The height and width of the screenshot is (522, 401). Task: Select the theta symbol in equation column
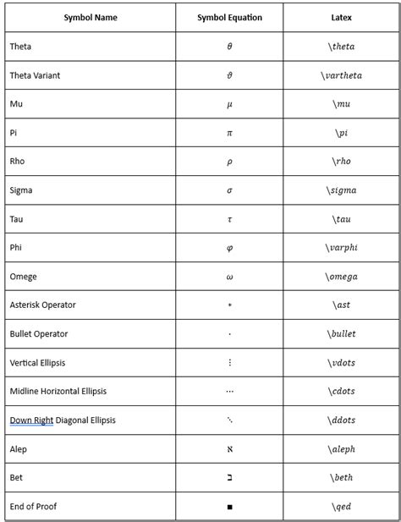click(x=229, y=47)
